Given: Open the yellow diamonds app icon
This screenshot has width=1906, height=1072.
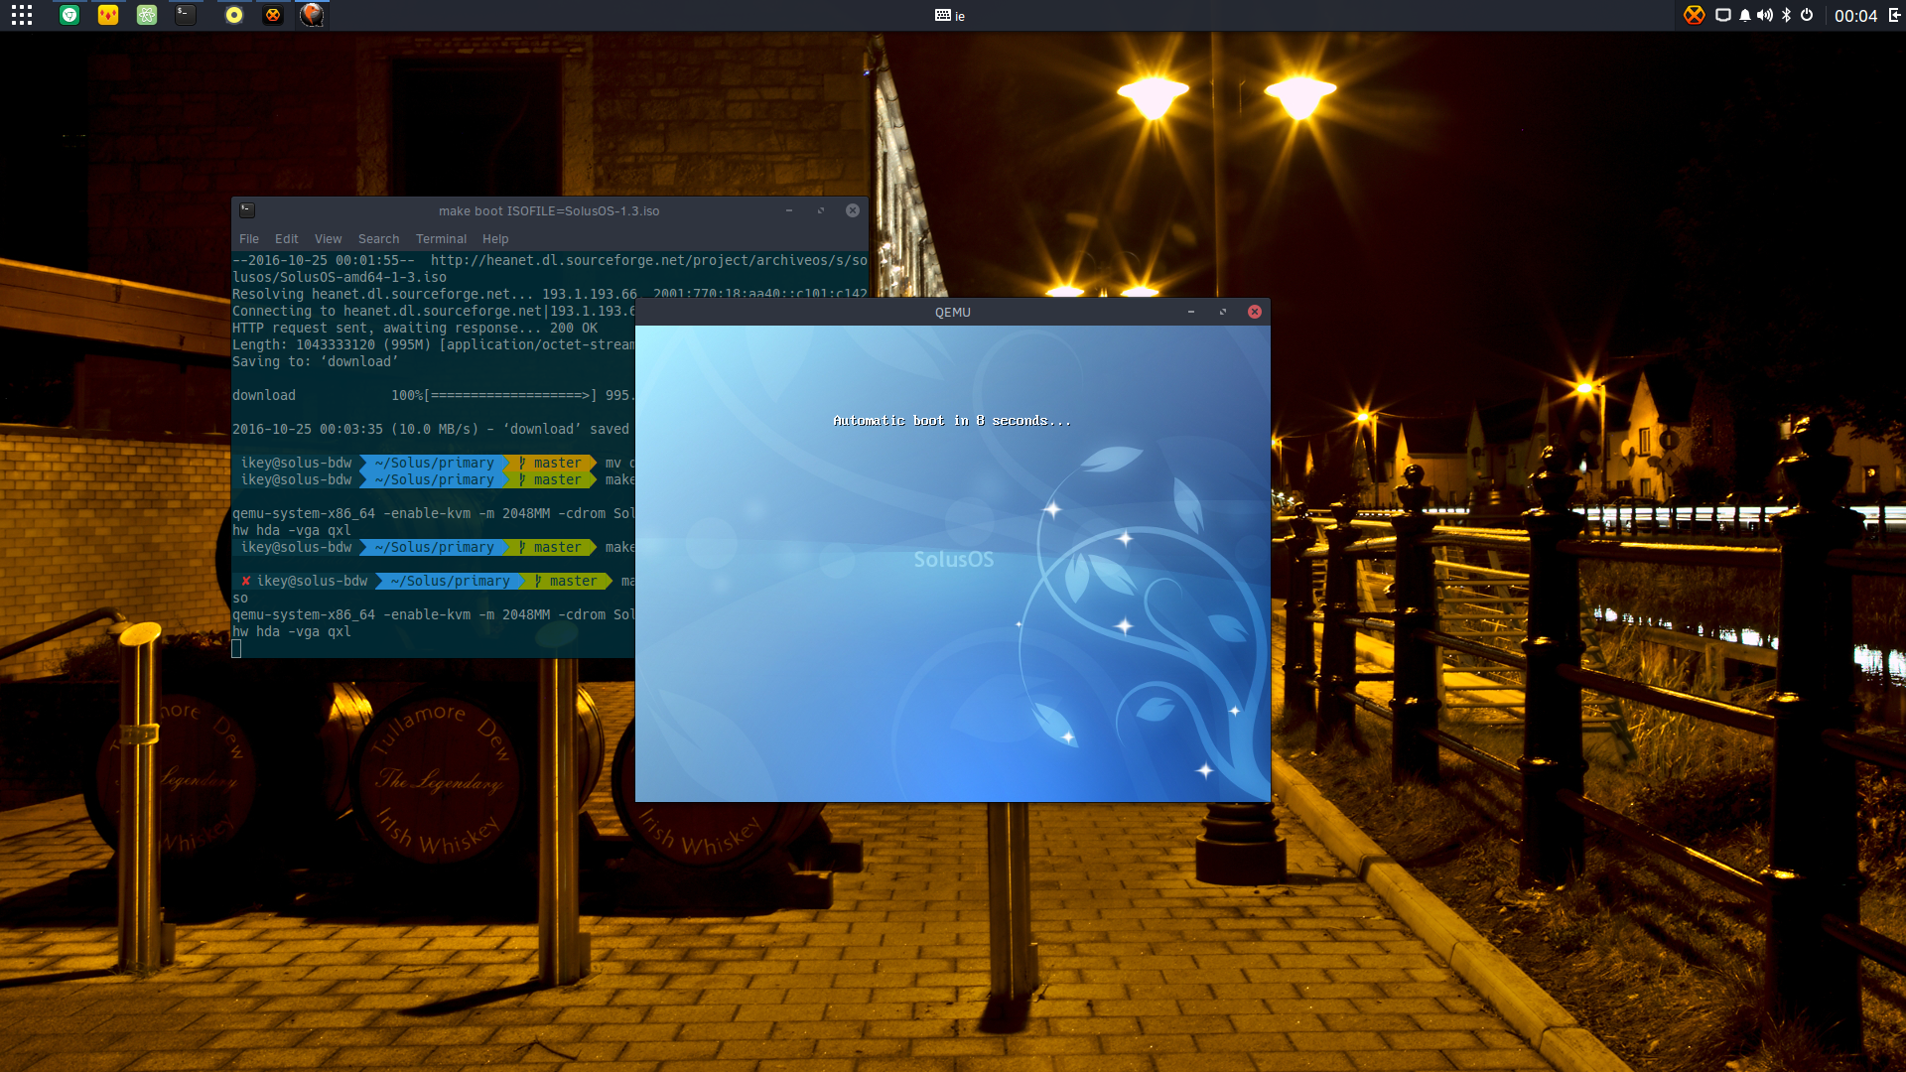Looking at the screenshot, I should click(108, 15).
